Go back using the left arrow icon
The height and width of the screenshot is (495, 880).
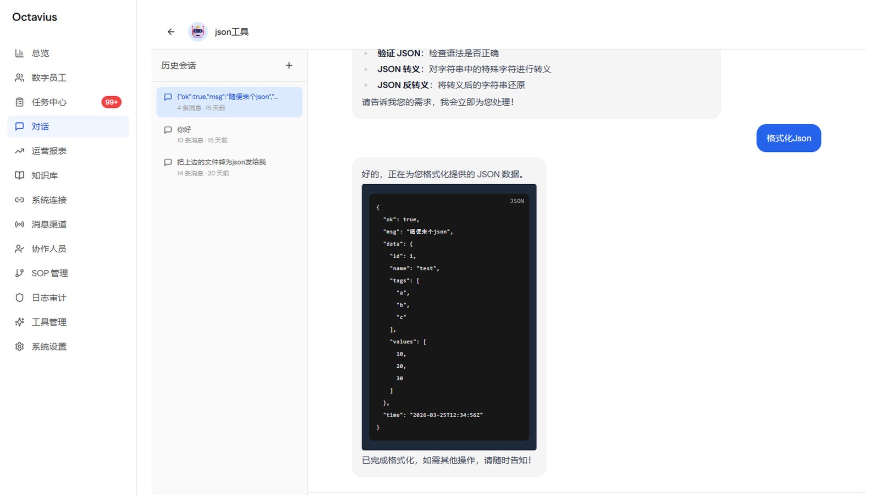pos(171,32)
